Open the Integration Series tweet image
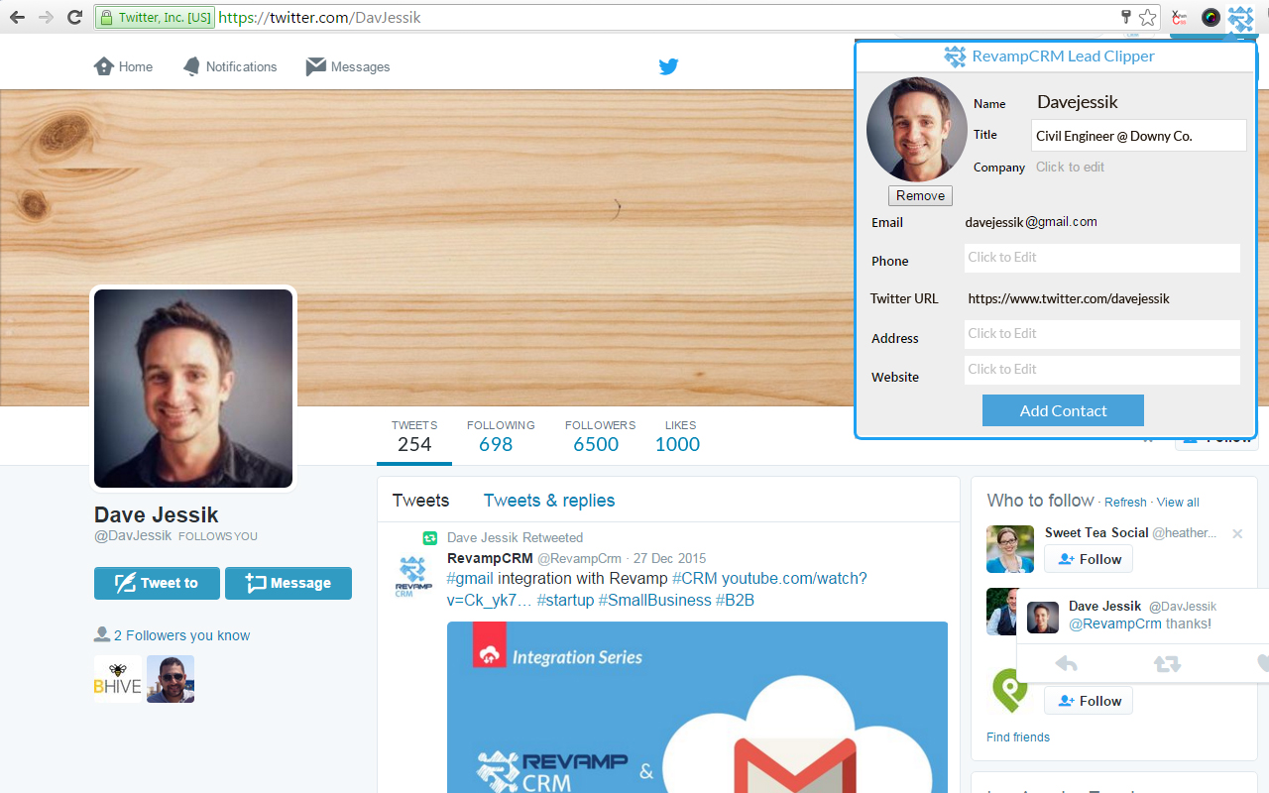The width and height of the screenshot is (1269, 793). coord(697,707)
